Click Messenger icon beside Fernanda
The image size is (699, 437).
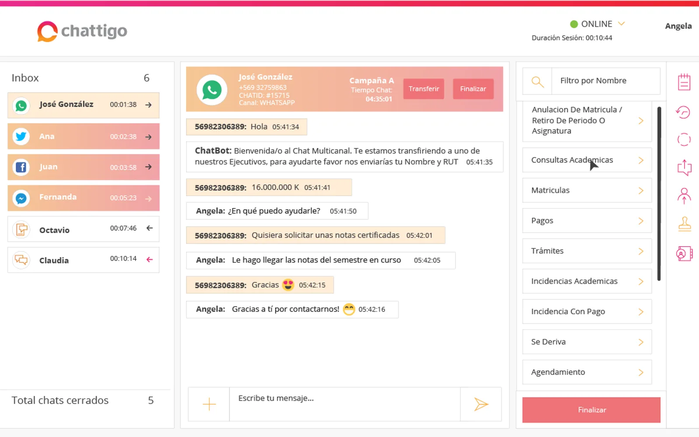pos(21,198)
